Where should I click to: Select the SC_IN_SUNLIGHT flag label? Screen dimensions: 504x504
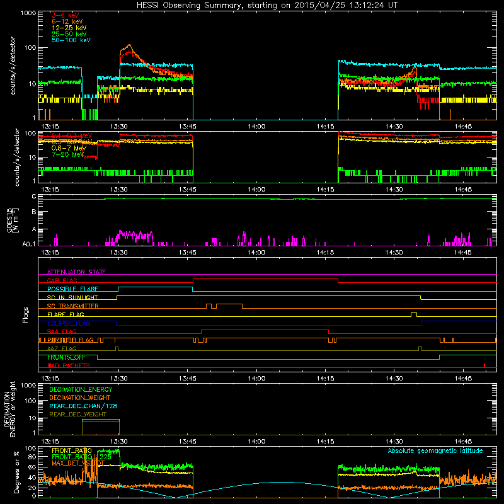(x=72, y=297)
